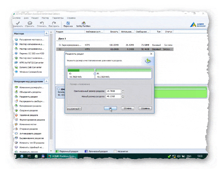This screenshot has width=220, height=170.
Task: Click the Справка button in dialog
Action: pos(145,108)
